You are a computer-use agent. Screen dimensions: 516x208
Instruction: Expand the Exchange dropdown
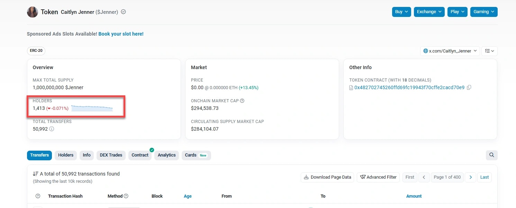click(429, 12)
